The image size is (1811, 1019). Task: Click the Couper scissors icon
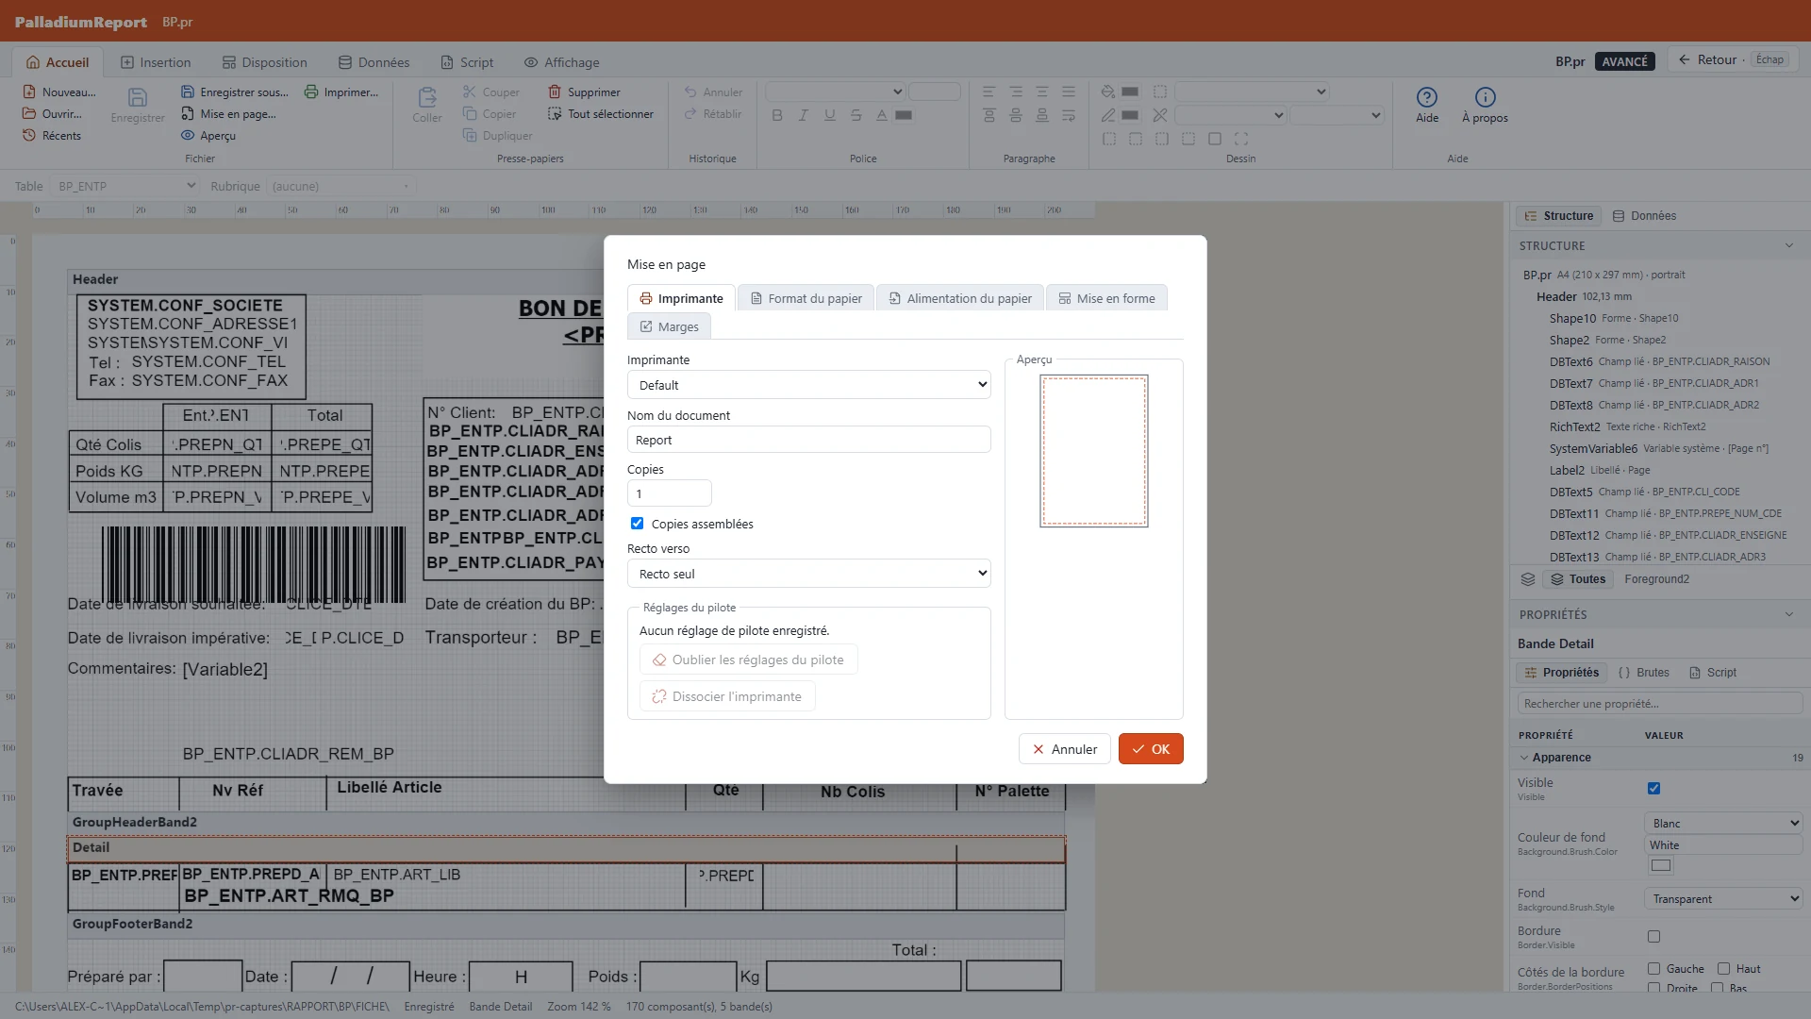click(469, 92)
